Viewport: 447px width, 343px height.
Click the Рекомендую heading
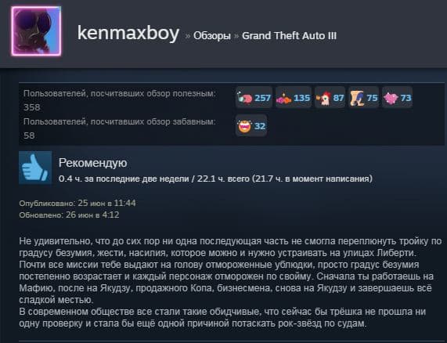pyautogui.click(x=92, y=163)
